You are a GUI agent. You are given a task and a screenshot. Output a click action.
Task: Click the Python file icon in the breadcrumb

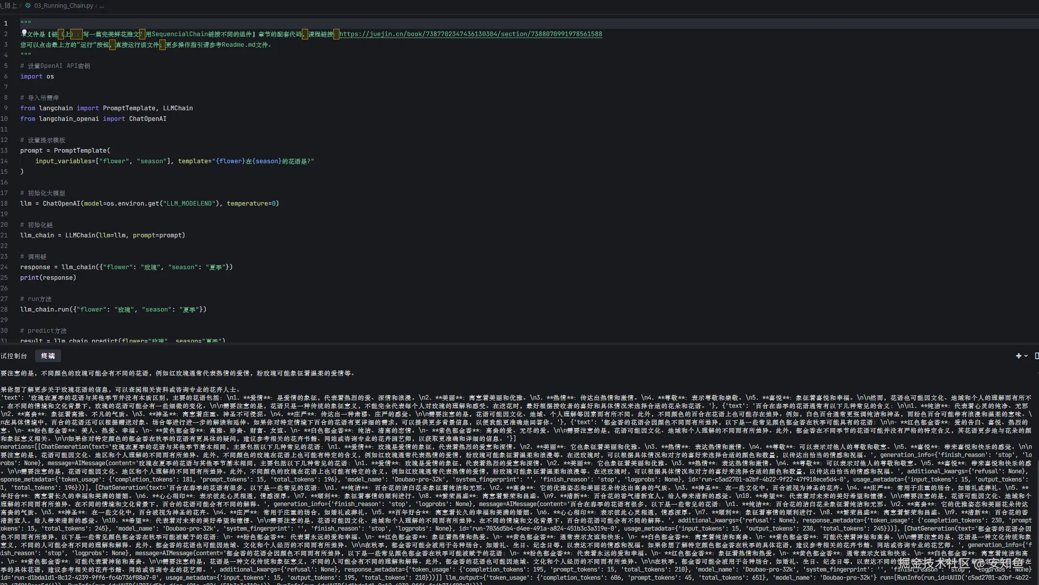28,6
